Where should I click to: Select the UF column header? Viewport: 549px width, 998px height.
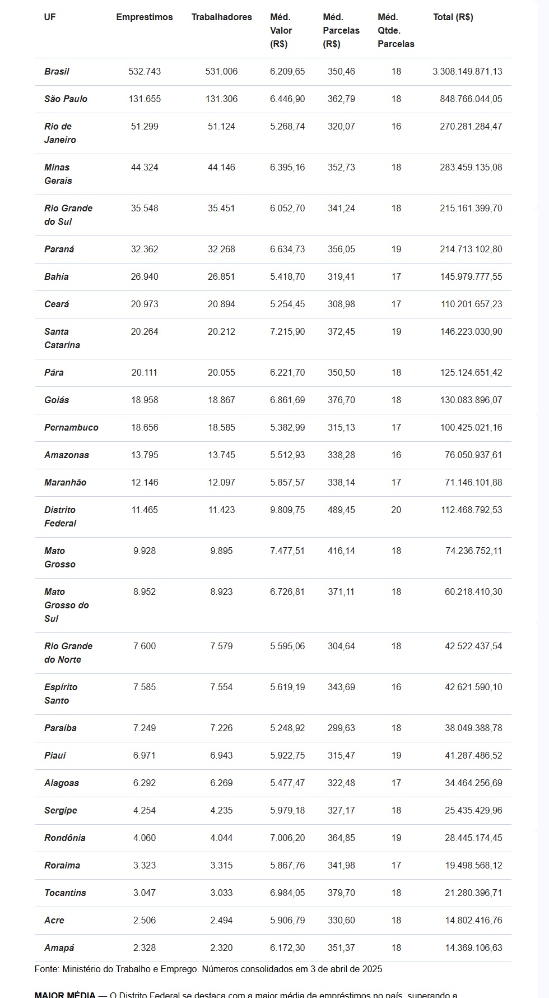[x=50, y=17]
